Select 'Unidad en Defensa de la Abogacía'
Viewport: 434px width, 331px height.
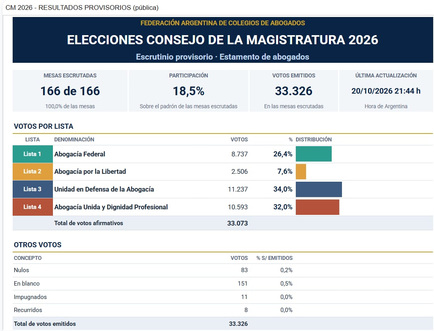[x=104, y=189]
